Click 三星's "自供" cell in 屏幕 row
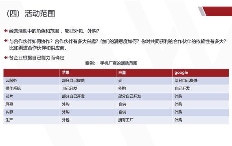Image resolution: width=232 pixels, height=146 pixels. click(144, 104)
